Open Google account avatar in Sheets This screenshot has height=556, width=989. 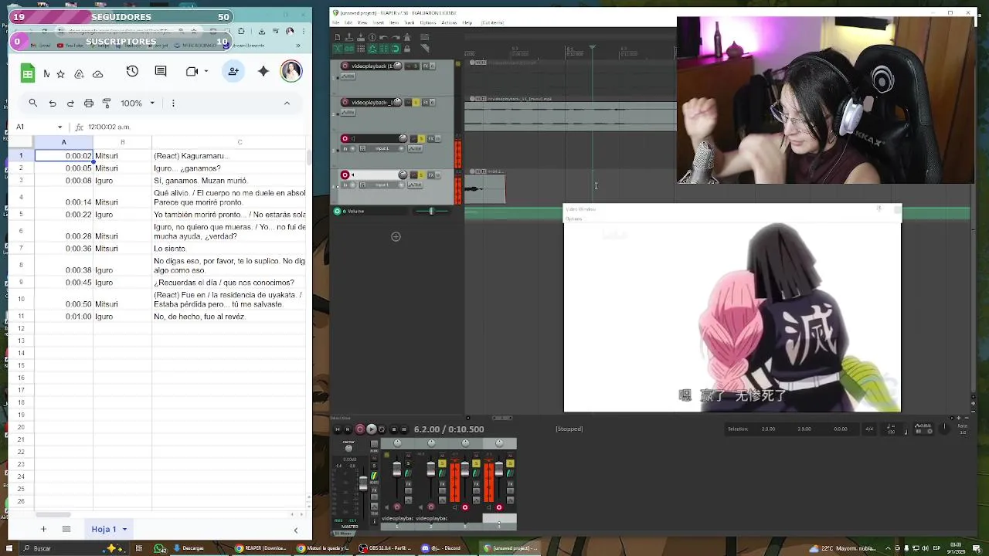(291, 71)
